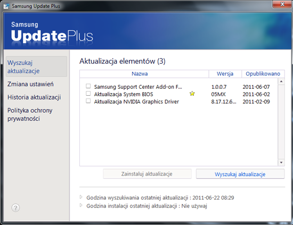Check the Samsung Support Center Add-on checkbox
Image resolution: width=293 pixels, height=225 pixels.
(88, 86)
